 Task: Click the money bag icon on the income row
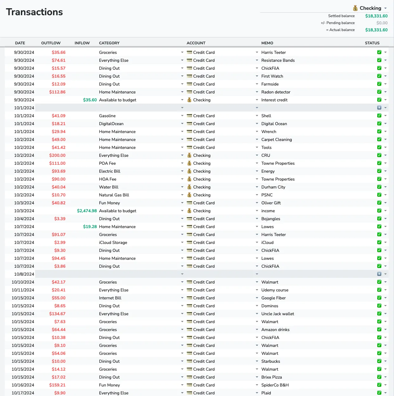click(x=189, y=211)
